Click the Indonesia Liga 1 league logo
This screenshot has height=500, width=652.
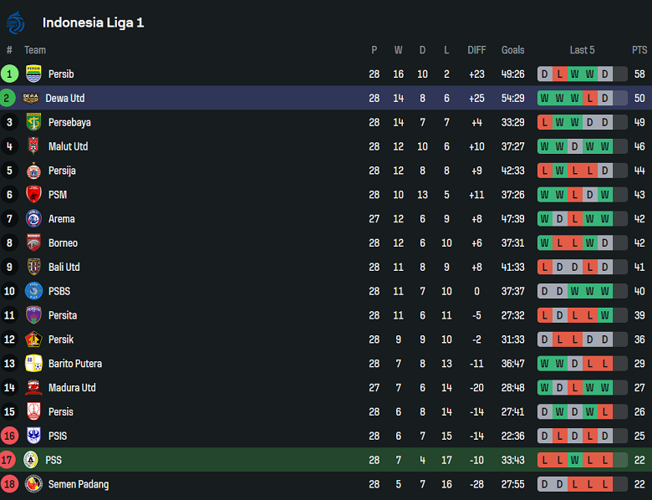pos(16,23)
